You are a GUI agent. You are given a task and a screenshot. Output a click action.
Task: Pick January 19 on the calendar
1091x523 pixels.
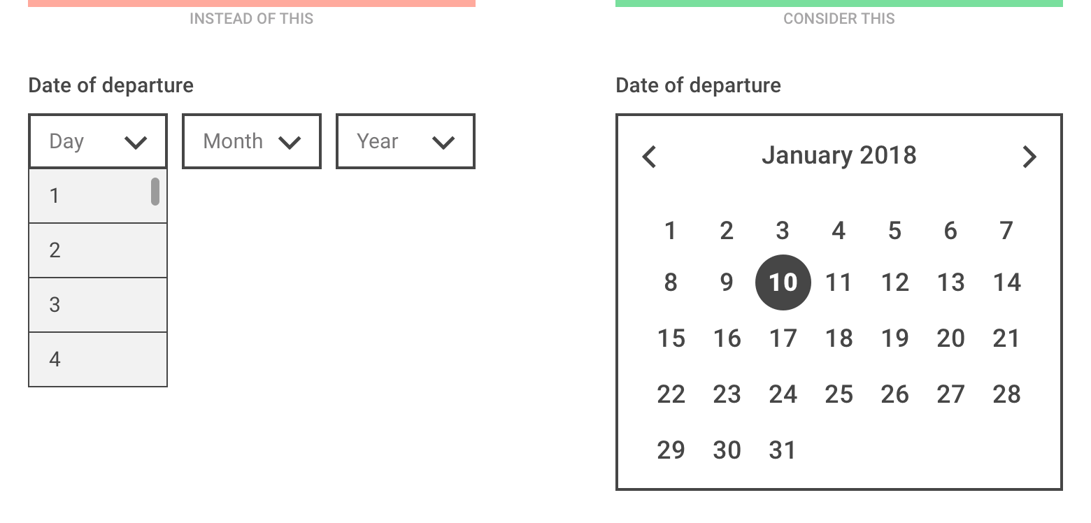(894, 338)
